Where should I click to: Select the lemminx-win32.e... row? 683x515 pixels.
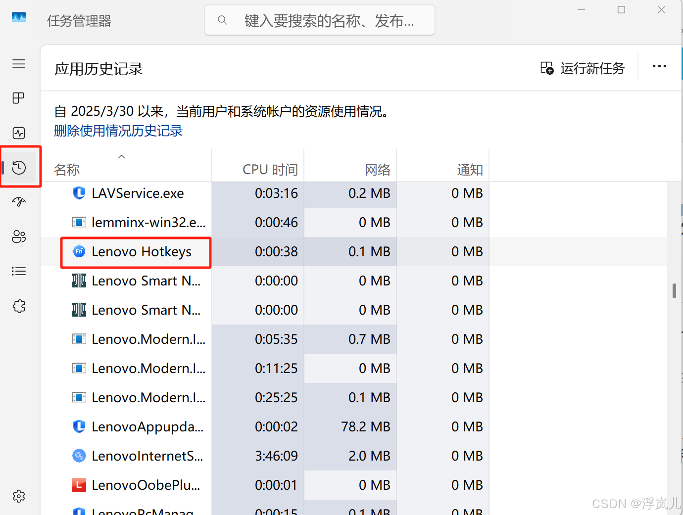pyautogui.click(x=353, y=222)
